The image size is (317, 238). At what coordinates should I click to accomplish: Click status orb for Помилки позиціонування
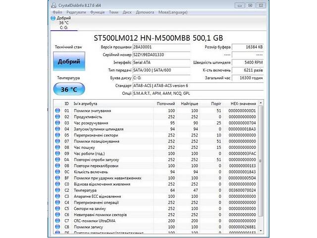click(57, 141)
